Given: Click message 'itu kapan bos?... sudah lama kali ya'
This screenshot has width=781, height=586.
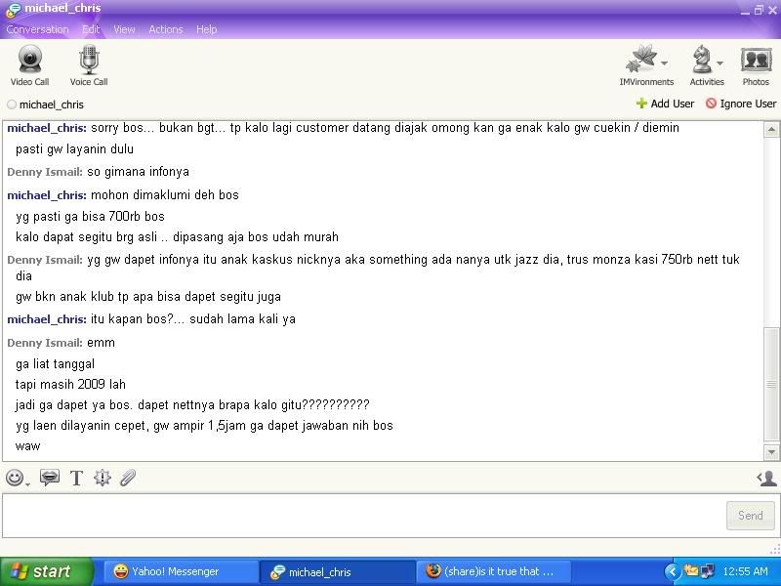Looking at the screenshot, I should pos(192,319).
